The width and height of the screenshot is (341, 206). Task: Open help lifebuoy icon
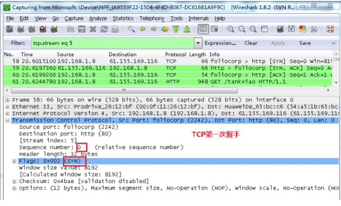(x=330, y=29)
